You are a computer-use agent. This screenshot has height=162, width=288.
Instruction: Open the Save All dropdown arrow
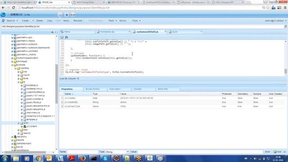pyautogui.click(x=17, y=21)
